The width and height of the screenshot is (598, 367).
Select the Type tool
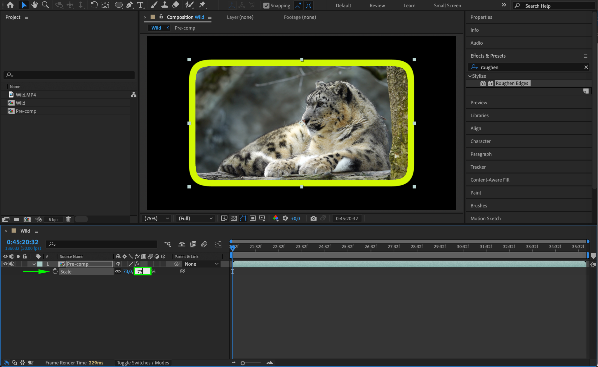pyautogui.click(x=140, y=5)
